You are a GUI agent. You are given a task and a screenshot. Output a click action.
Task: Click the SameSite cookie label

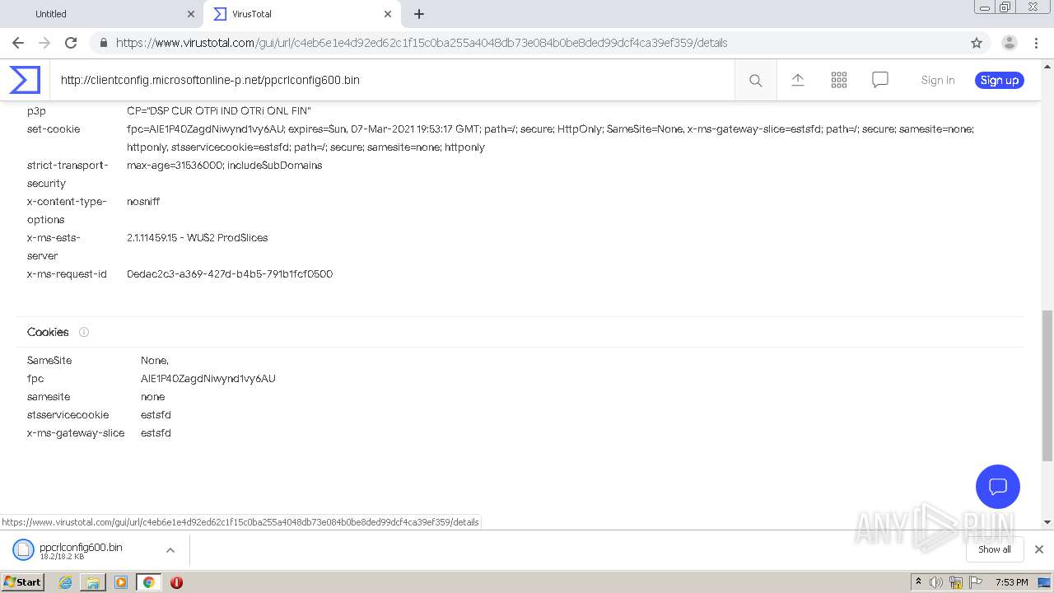click(49, 360)
